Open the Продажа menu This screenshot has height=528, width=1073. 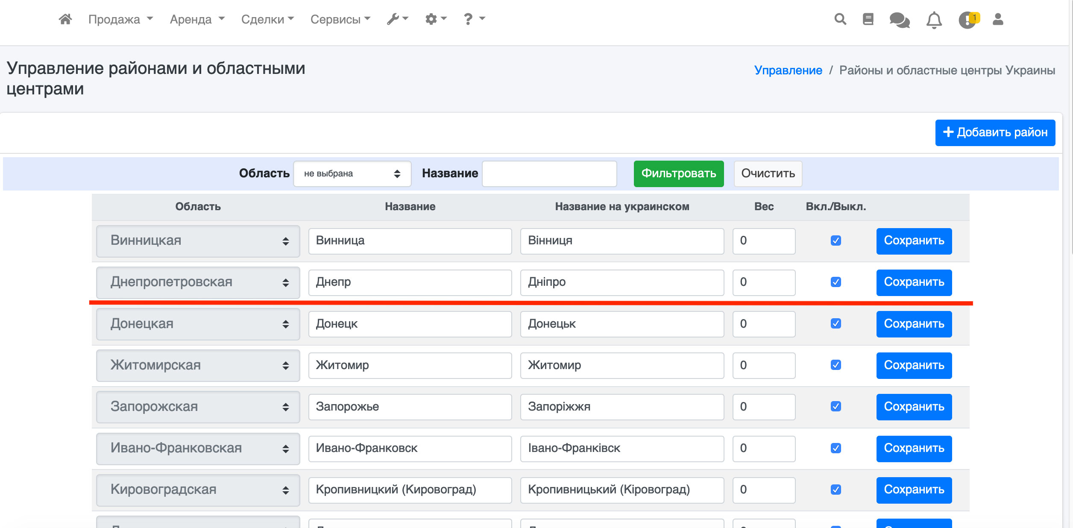(x=120, y=19)
